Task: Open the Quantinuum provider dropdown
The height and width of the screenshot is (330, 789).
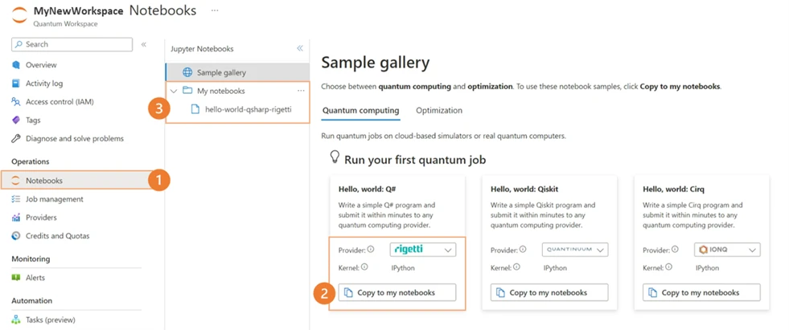Action: tap(575, 250)
